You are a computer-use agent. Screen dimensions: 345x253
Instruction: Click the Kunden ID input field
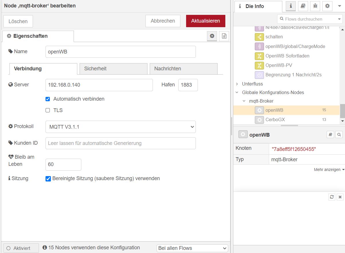[x=121, y=143]
